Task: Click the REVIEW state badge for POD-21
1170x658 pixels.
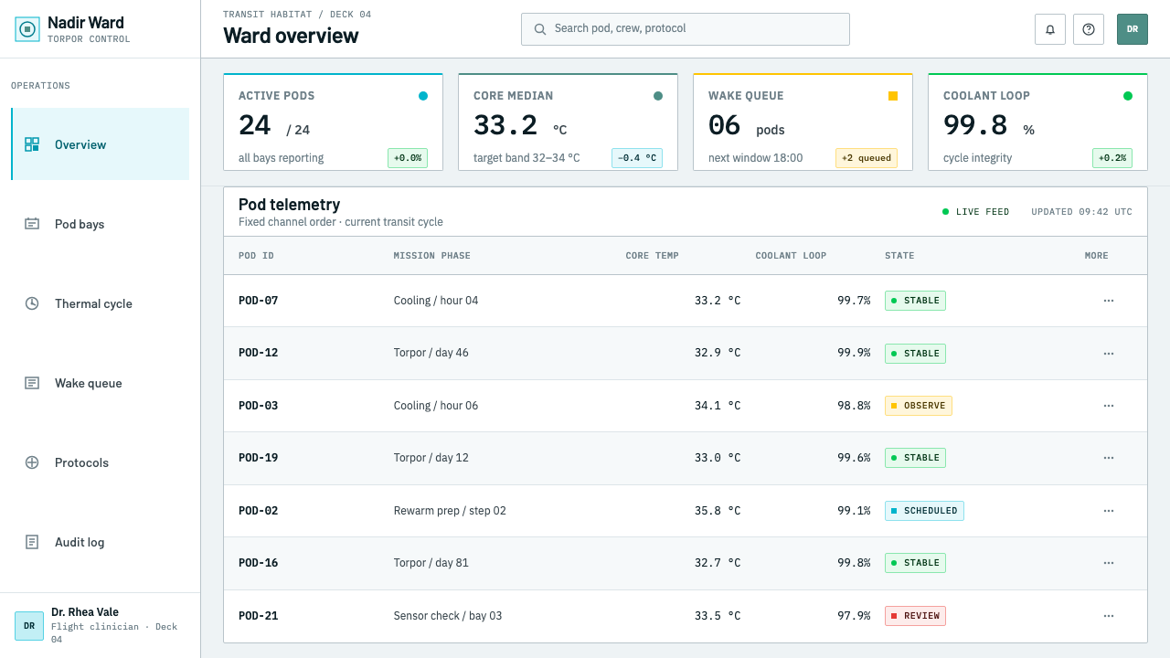Action: pos(915,616)
